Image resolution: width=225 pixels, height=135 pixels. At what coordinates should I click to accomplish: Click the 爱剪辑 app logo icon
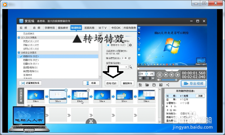[21, 21]
